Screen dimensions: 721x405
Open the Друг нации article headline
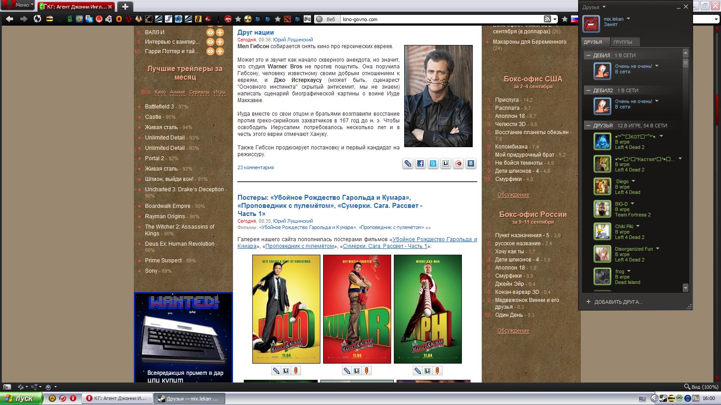coord(256,32)
